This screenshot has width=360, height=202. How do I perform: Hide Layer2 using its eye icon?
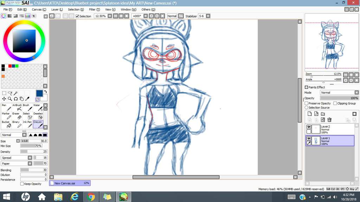[x=309, y=127]
